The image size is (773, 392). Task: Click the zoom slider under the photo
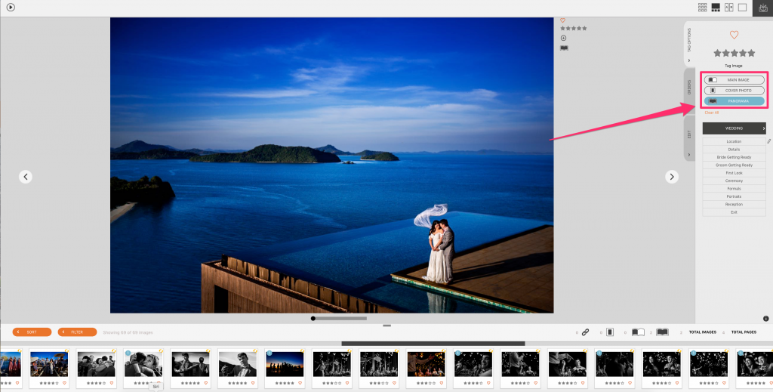pyautogui.click(x=339, y=319)
